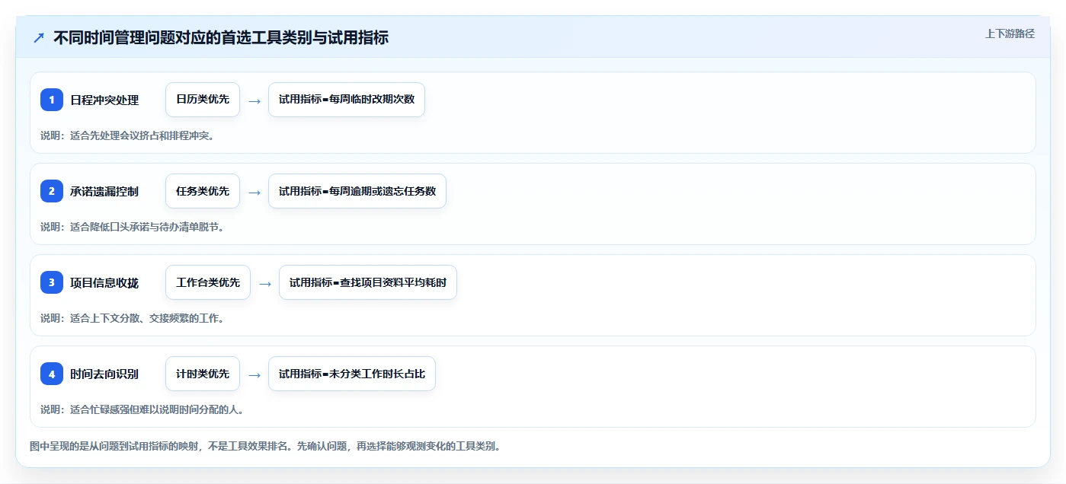Image resolution: width=1066 pixels, height=484 pixels.
Task: Click the 试用指标=每周临时改期次数 chip
Action: click(347, 100)
